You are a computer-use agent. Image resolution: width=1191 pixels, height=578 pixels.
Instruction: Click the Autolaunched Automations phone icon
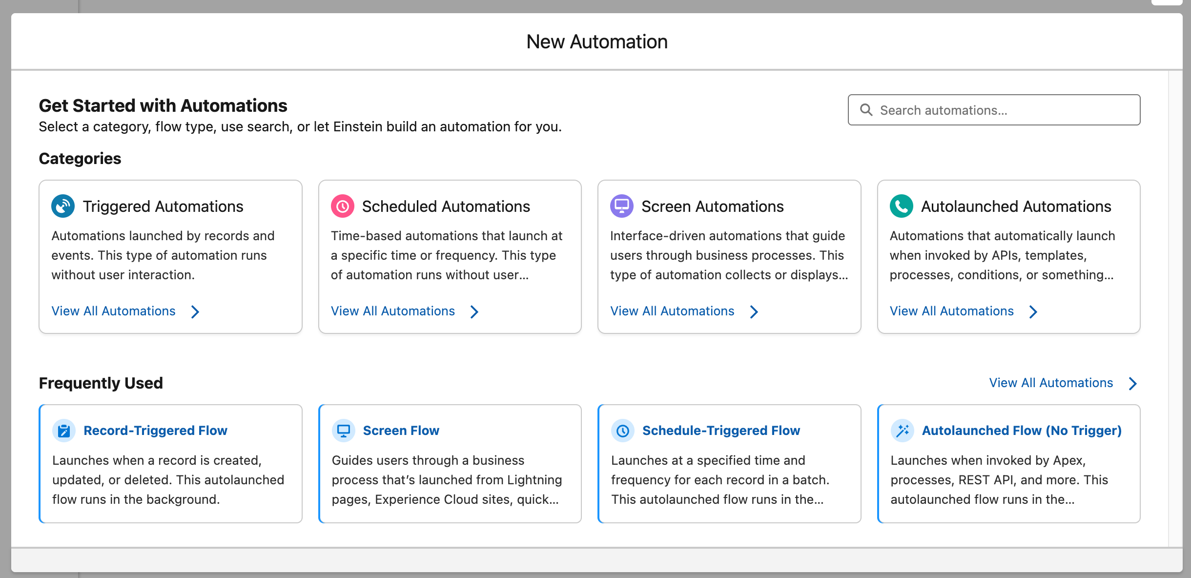[x=902, y=206]
